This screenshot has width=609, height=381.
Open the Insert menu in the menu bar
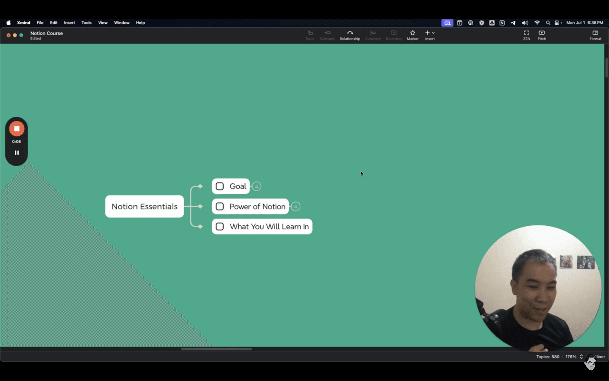pos(69,23)
